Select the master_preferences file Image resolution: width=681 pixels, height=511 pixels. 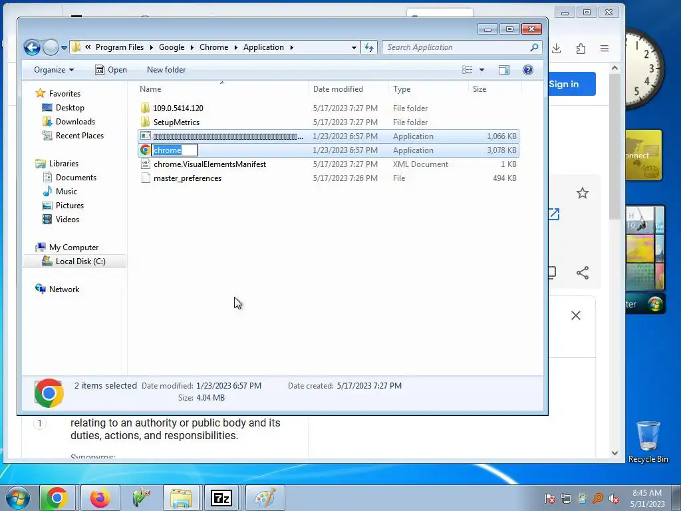click(188, 178)
